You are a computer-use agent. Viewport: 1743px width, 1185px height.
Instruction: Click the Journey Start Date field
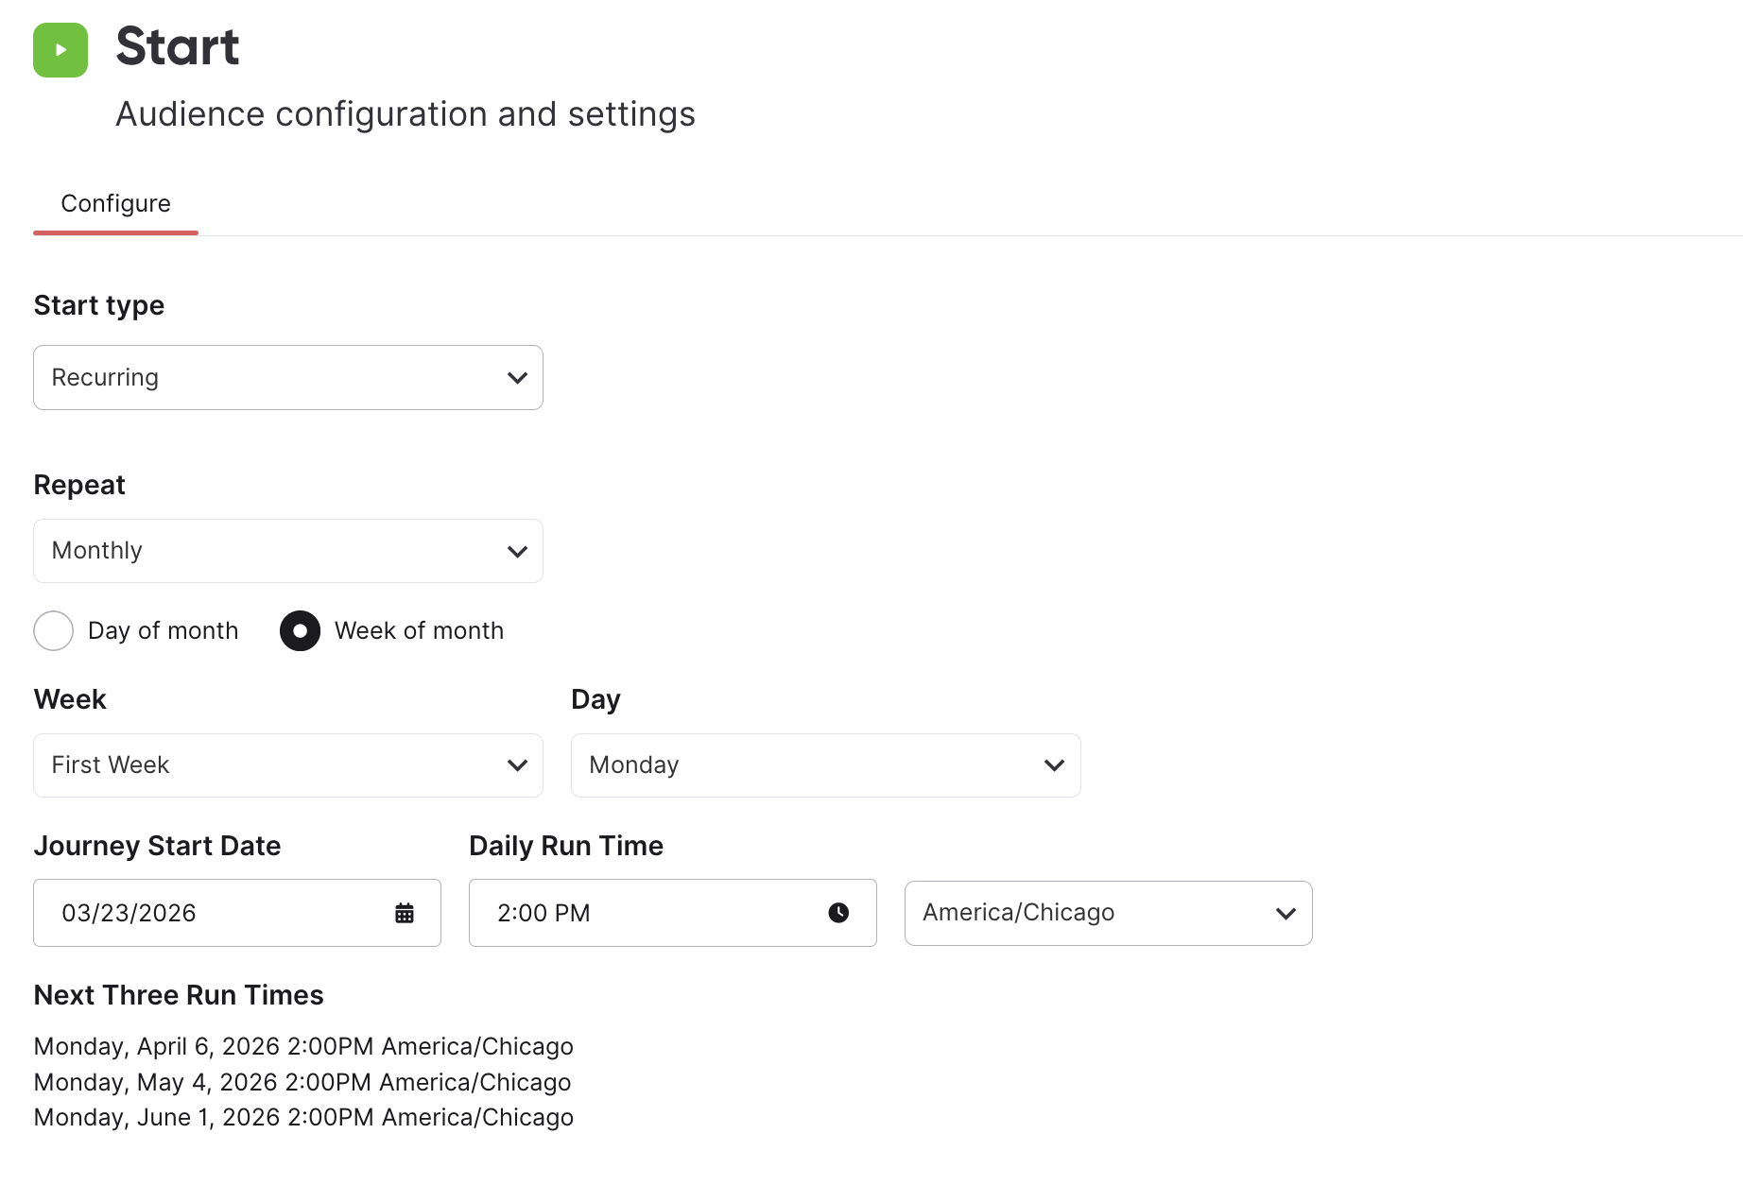click(x=237, y=913)
